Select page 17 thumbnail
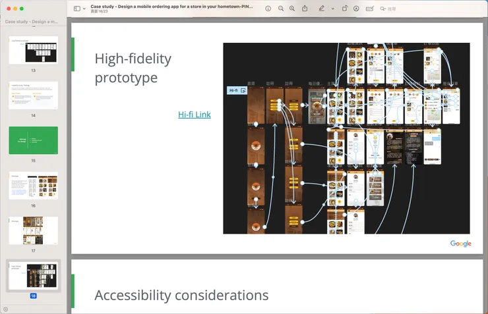This screenshot has width=488, height=314. tap(33, 230)
